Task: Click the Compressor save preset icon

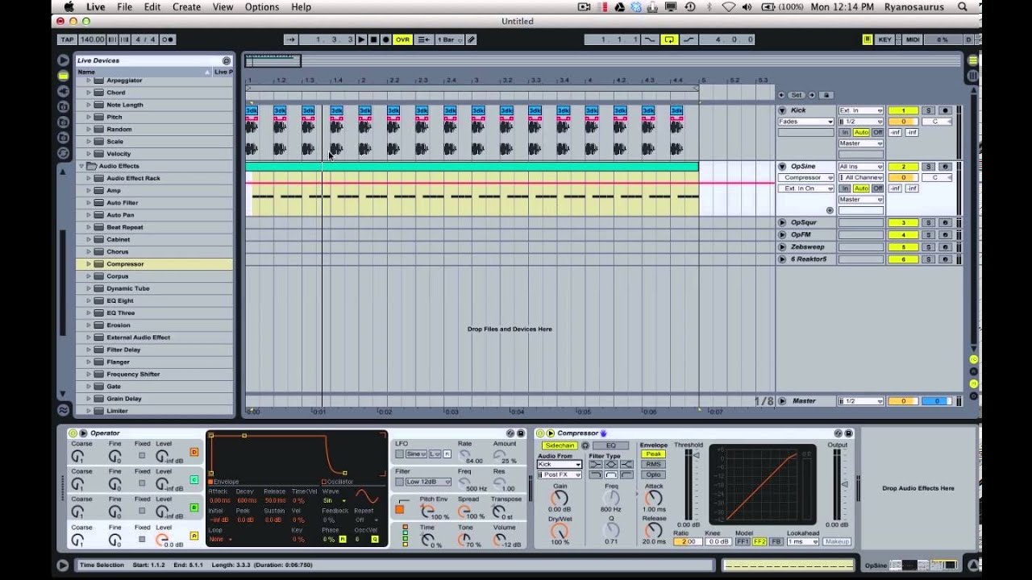Action: click(x=848, y=433)
